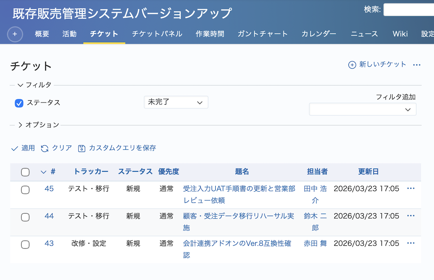This screenshot has width=434, height=280.
Task: Open actions menu for ticket 45 row
Action: coord(410,189)
